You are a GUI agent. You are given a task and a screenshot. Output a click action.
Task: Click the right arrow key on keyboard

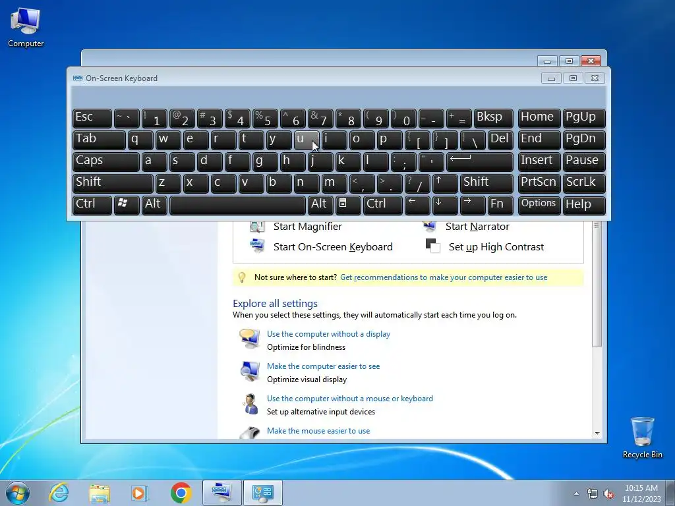pyautogui.click(x=472, y=204)
